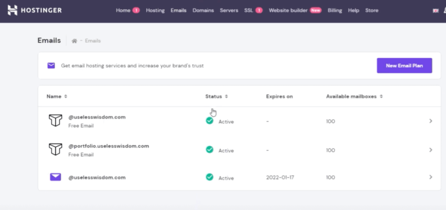This screenshot has width=446, height=210.
Task: Click the Home notification badge
Action: tap(136, 10)
